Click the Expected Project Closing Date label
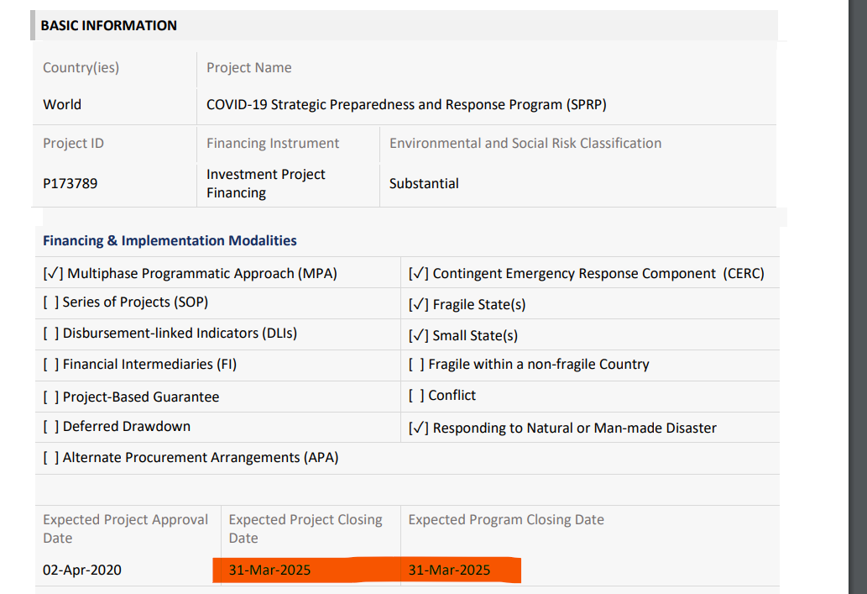The height and width of the screenshot is (594, 867). pos(306,528)
